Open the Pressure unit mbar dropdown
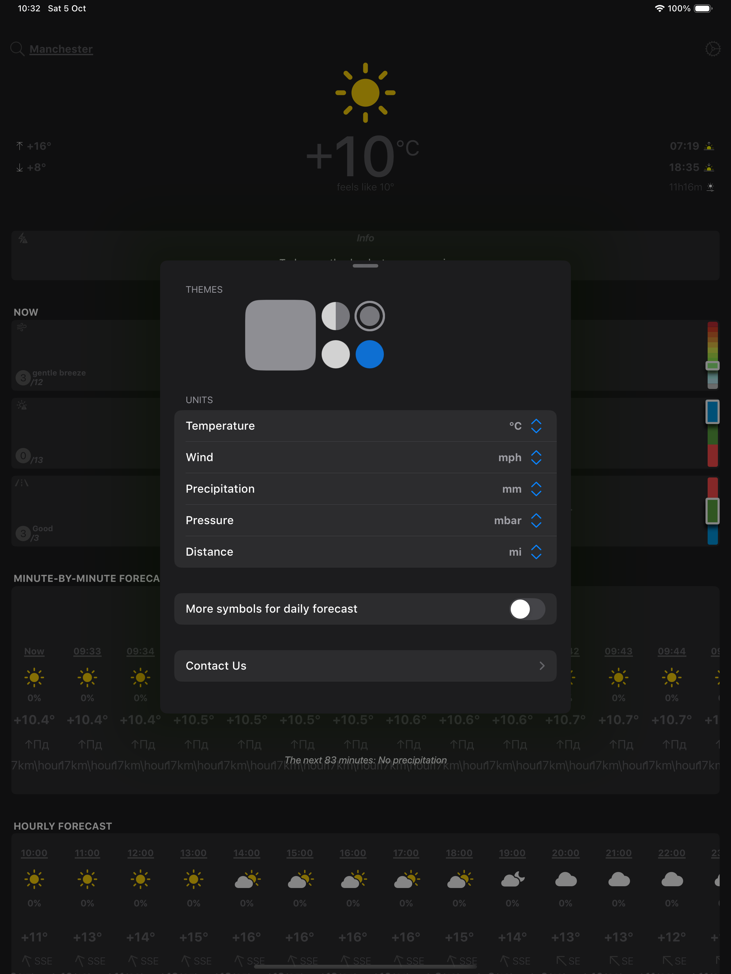The height and width of the screenshot is (974, 731). (536, 521)
